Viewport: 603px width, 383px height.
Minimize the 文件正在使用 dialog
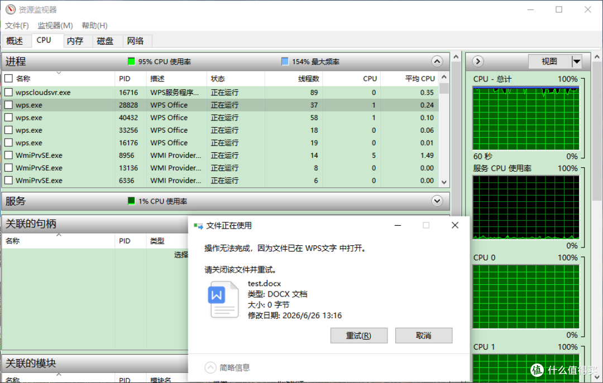click(x=398, y=225)
